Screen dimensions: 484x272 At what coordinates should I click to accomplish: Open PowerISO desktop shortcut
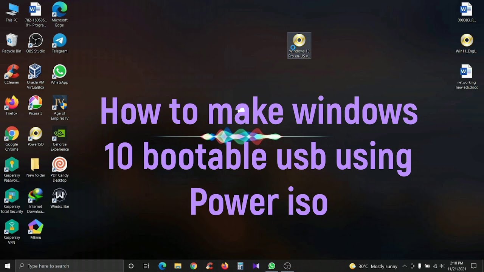click(x=36, y=136)
